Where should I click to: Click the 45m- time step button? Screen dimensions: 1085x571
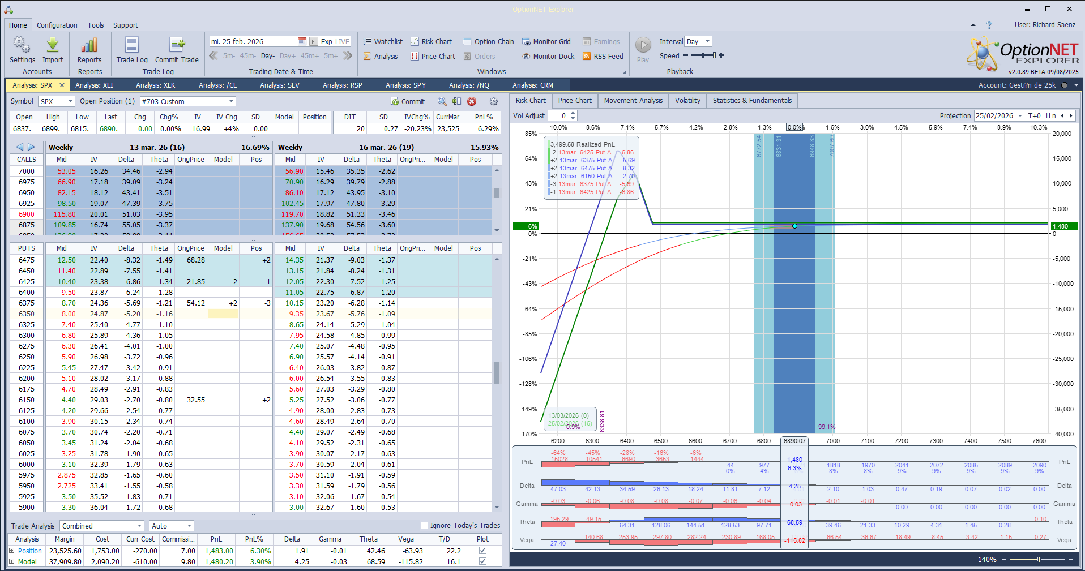247,55
